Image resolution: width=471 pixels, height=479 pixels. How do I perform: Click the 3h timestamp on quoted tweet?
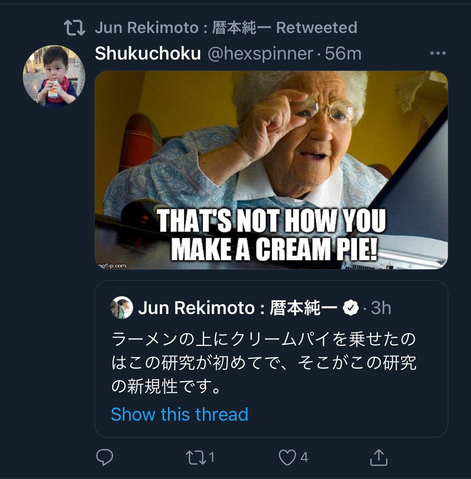click(x=381, y=308)
